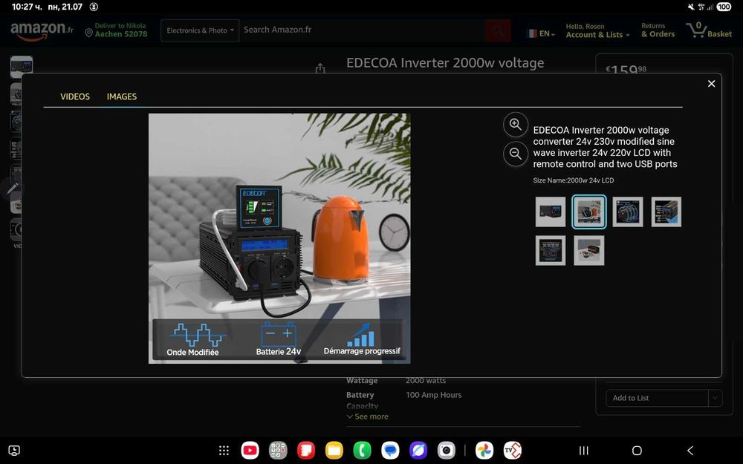
Task: Select the highlighted kettle scene thumbnail
Action: [x=589, y=212]
